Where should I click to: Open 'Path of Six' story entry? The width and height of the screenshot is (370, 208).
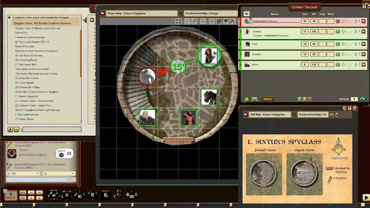[21, 33]
